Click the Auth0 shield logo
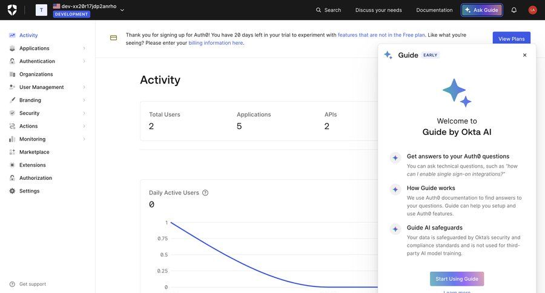This screenshot has height=293, width=545. (12, 10)
